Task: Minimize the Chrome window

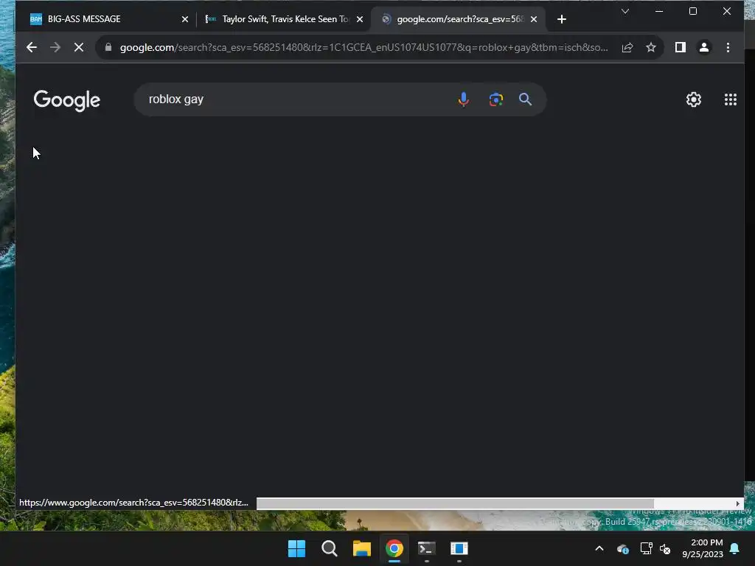Action: (x=659, y=11)
